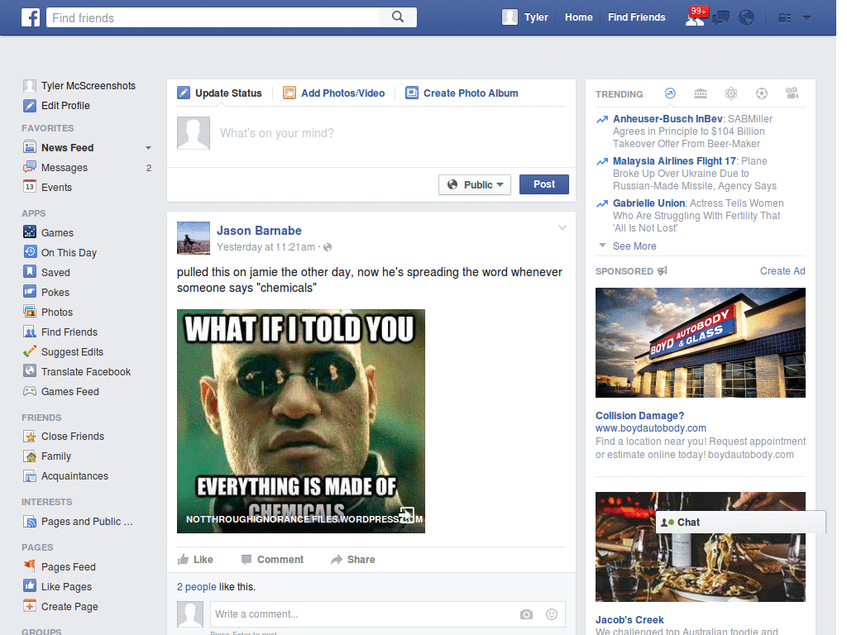The height and width of the screenshot is (635, 847).
Task: Click the Create Ad link
Action: click(782, 270)
